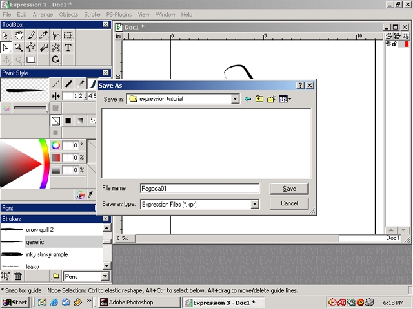Select the crow quill 2 stroke
The width and height of the screenshot is (413, 309).
pos(52,230)
